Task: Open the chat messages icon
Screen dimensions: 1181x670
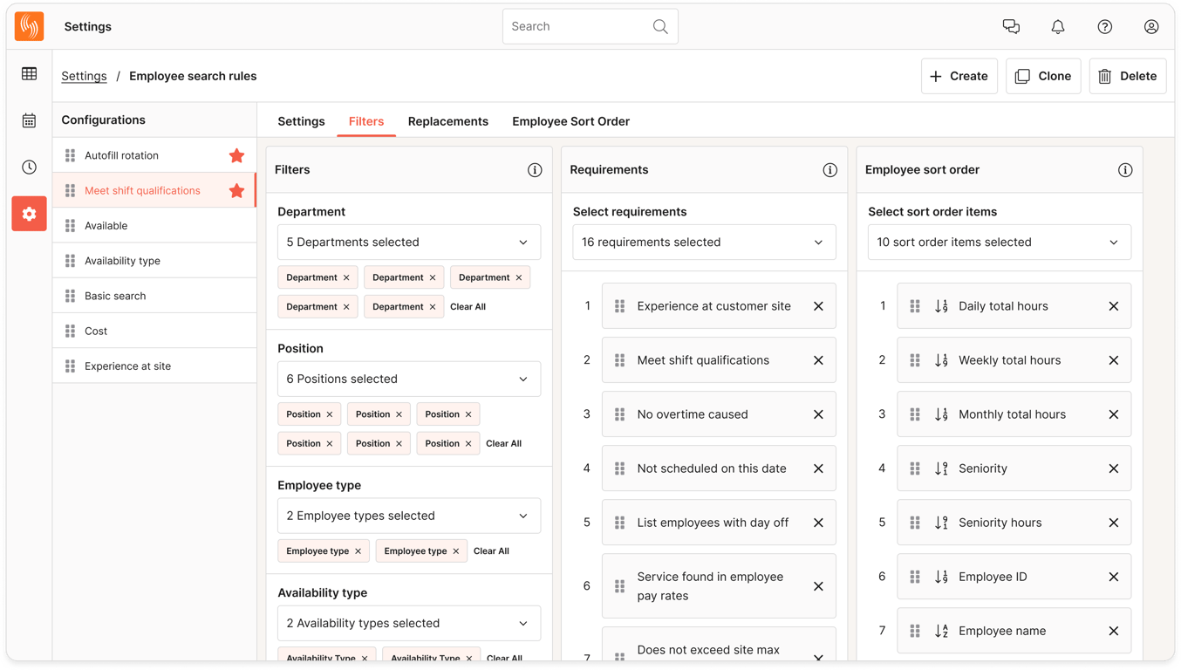Action: click(x=1011, y=27)
